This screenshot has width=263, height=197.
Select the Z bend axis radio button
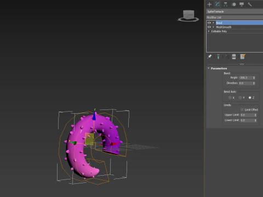pyautogui.click(x=250, y=97)
